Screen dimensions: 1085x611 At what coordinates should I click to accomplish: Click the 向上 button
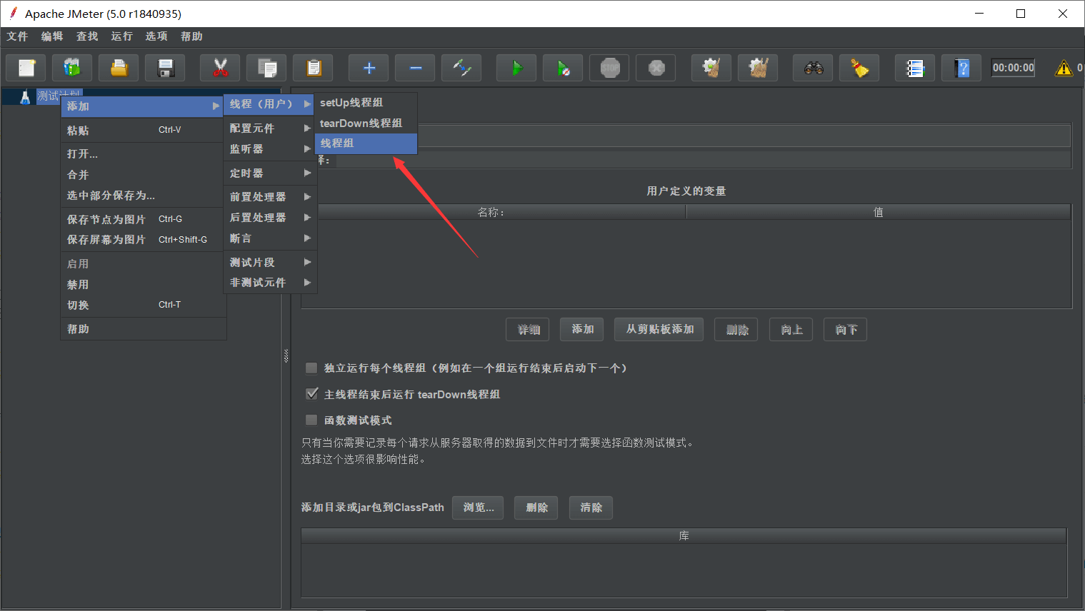(x=791, y=330)
